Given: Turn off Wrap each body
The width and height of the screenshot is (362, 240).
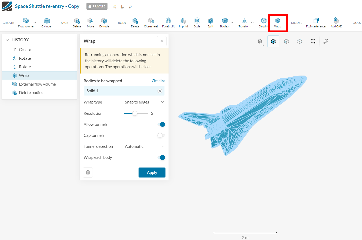Looking at the screenshot, I should click(161, 158).
